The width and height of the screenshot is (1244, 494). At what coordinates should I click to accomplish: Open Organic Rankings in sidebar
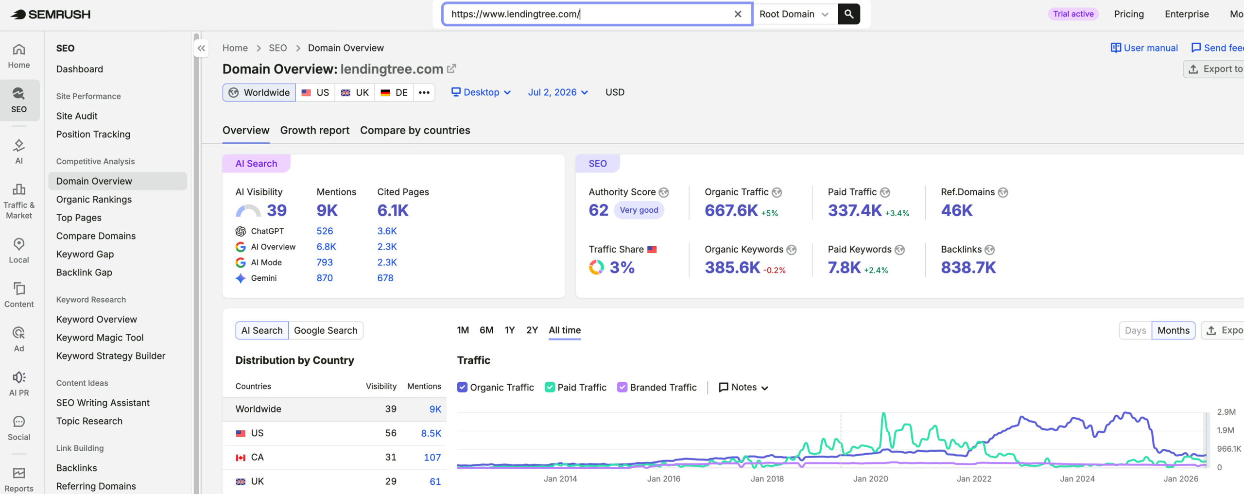point(94,199)
